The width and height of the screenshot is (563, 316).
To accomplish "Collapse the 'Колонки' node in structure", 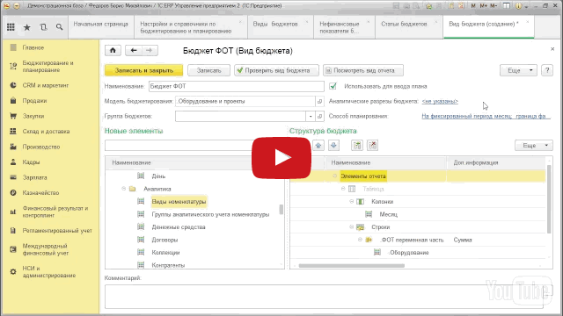I will coord(352,202).
